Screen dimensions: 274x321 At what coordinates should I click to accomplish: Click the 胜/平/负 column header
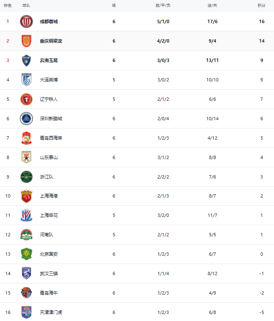click(x=163, y=5)
